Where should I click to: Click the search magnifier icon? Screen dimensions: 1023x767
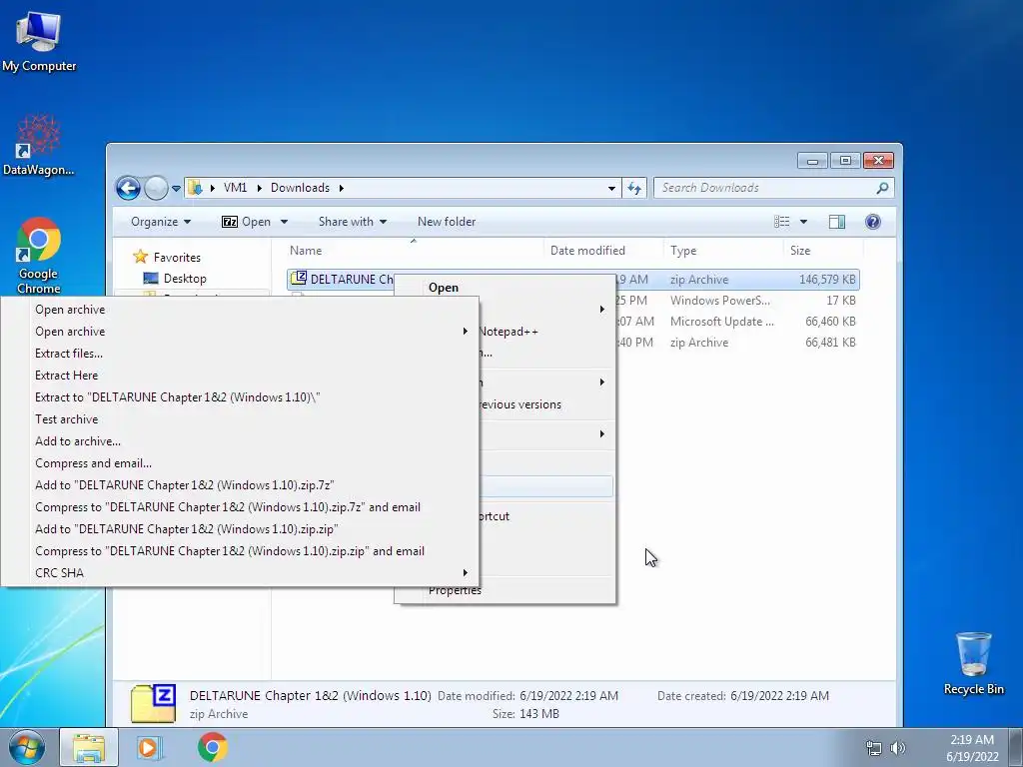tap(882, 188)
